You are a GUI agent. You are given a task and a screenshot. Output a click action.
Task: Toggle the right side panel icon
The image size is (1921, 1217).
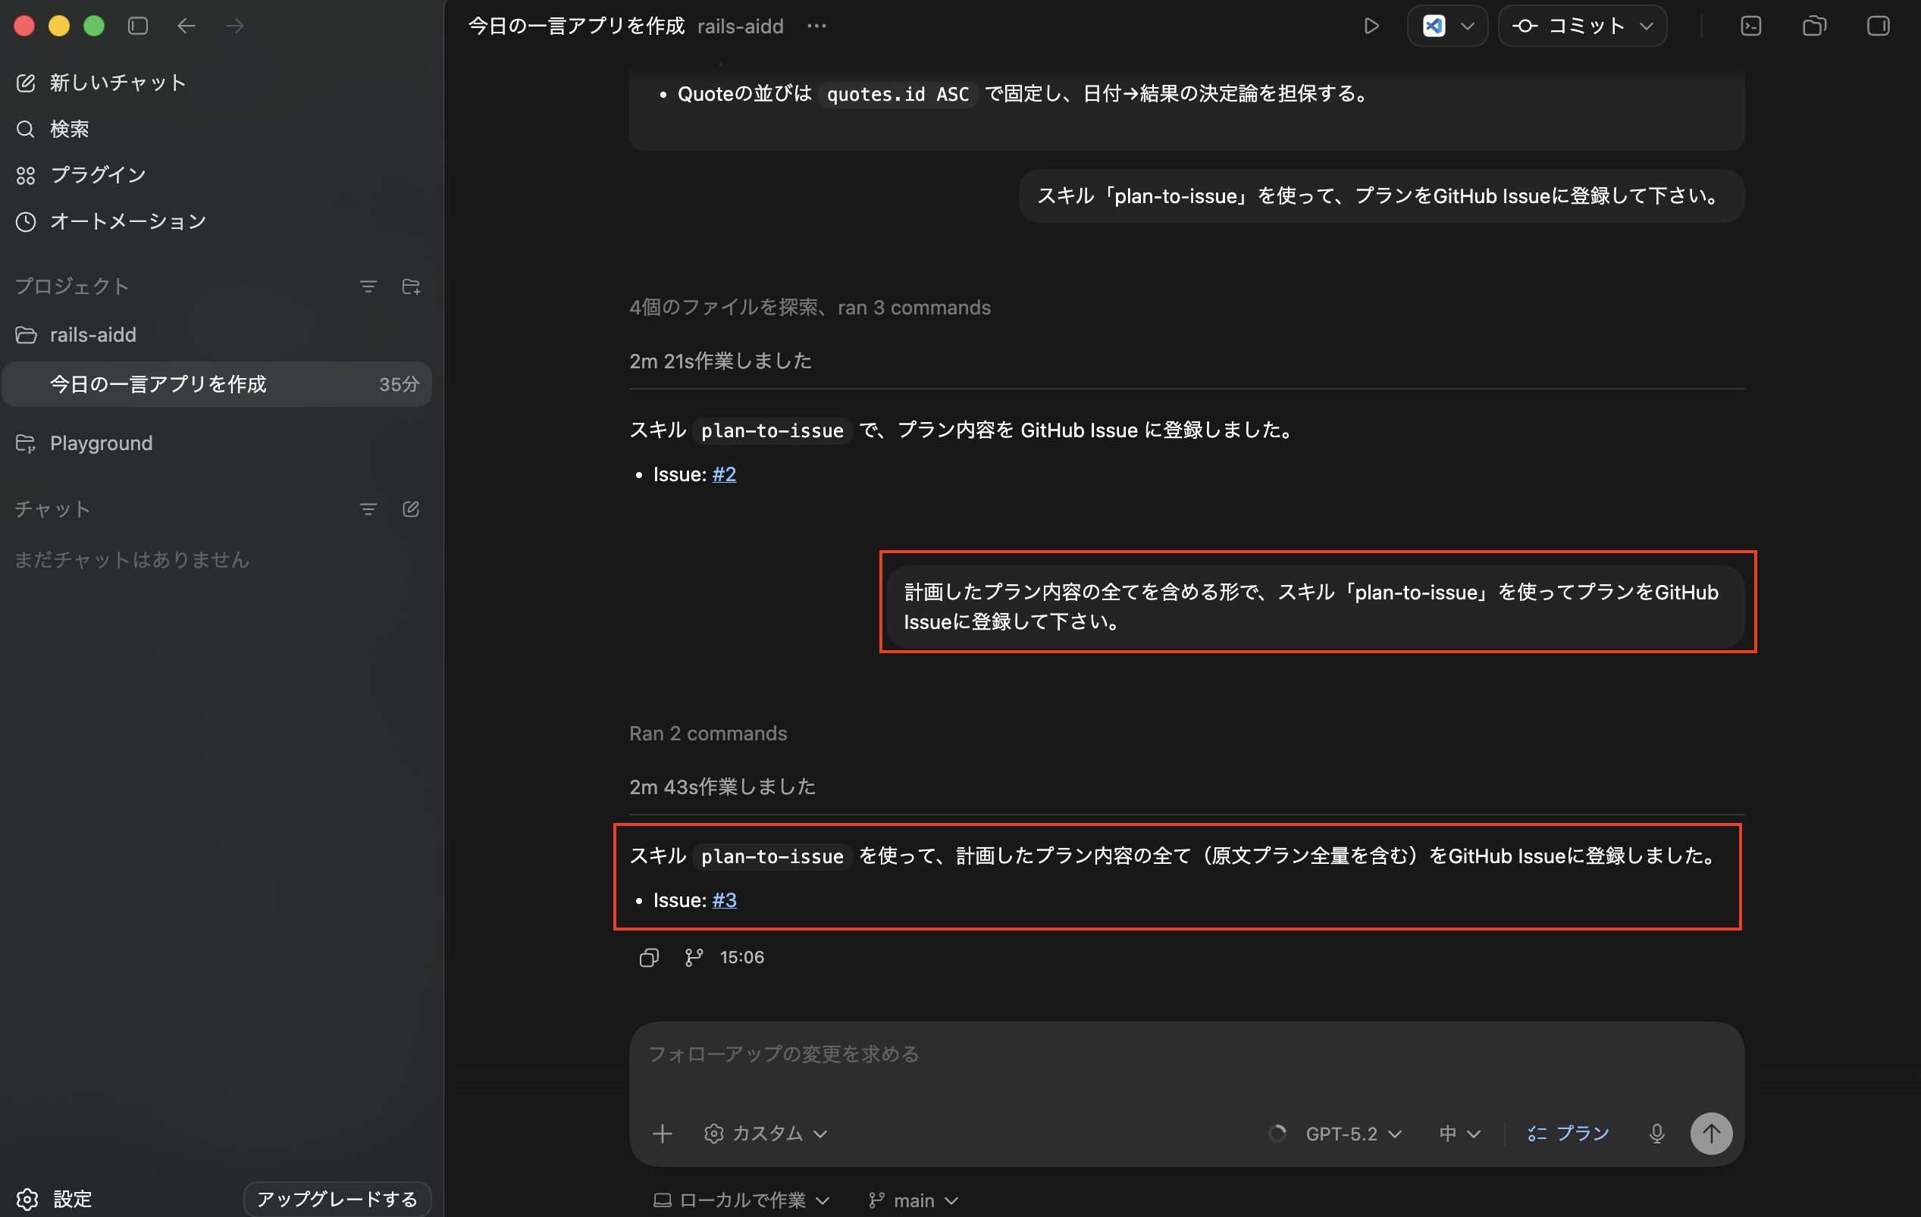click(1878, 27)
